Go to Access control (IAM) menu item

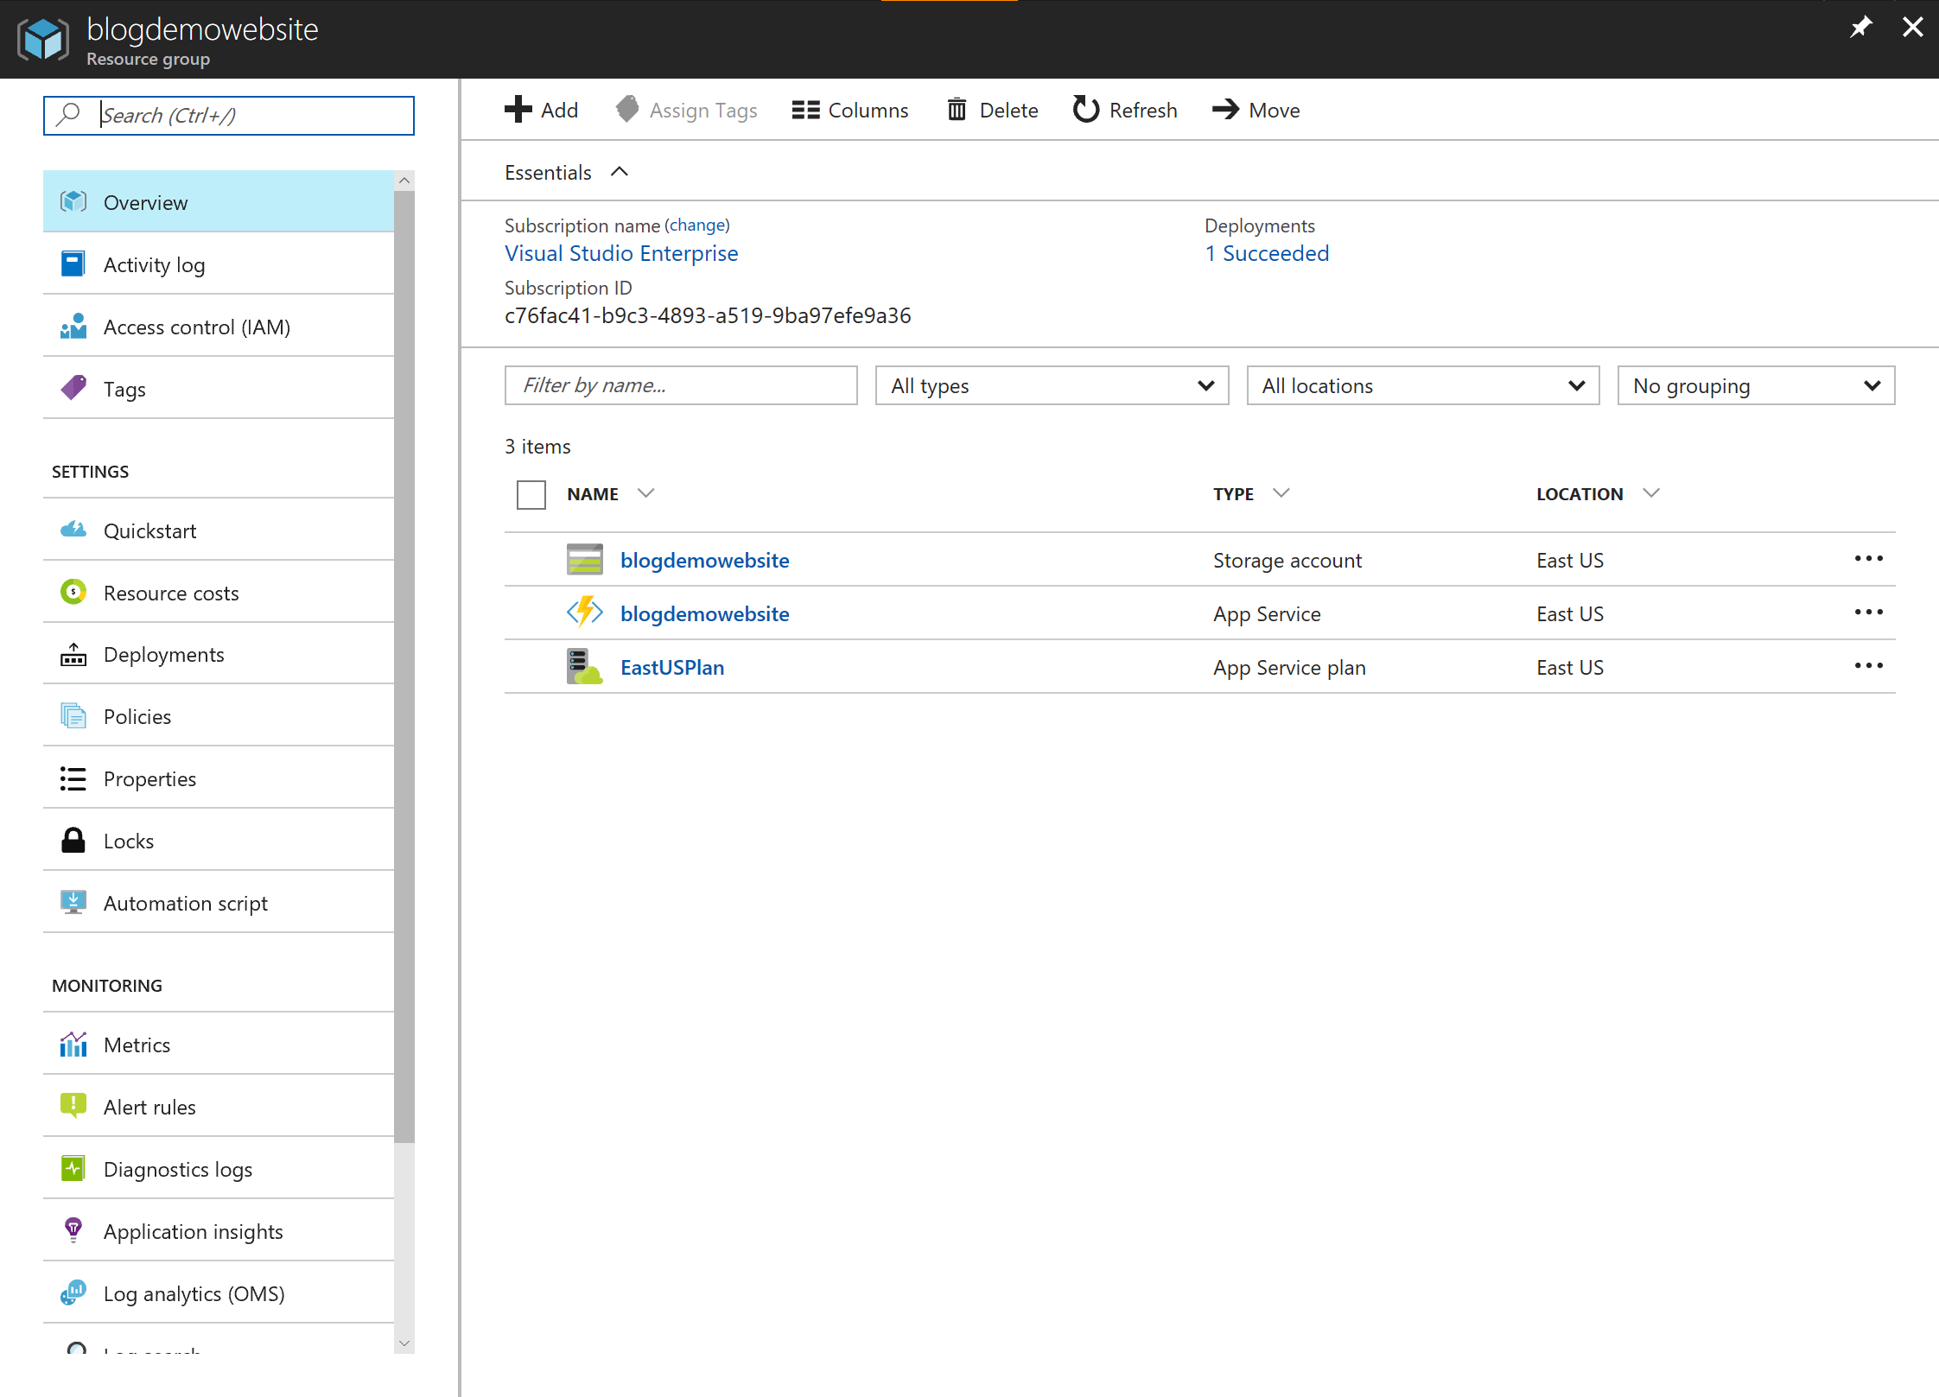pos(219,326)
